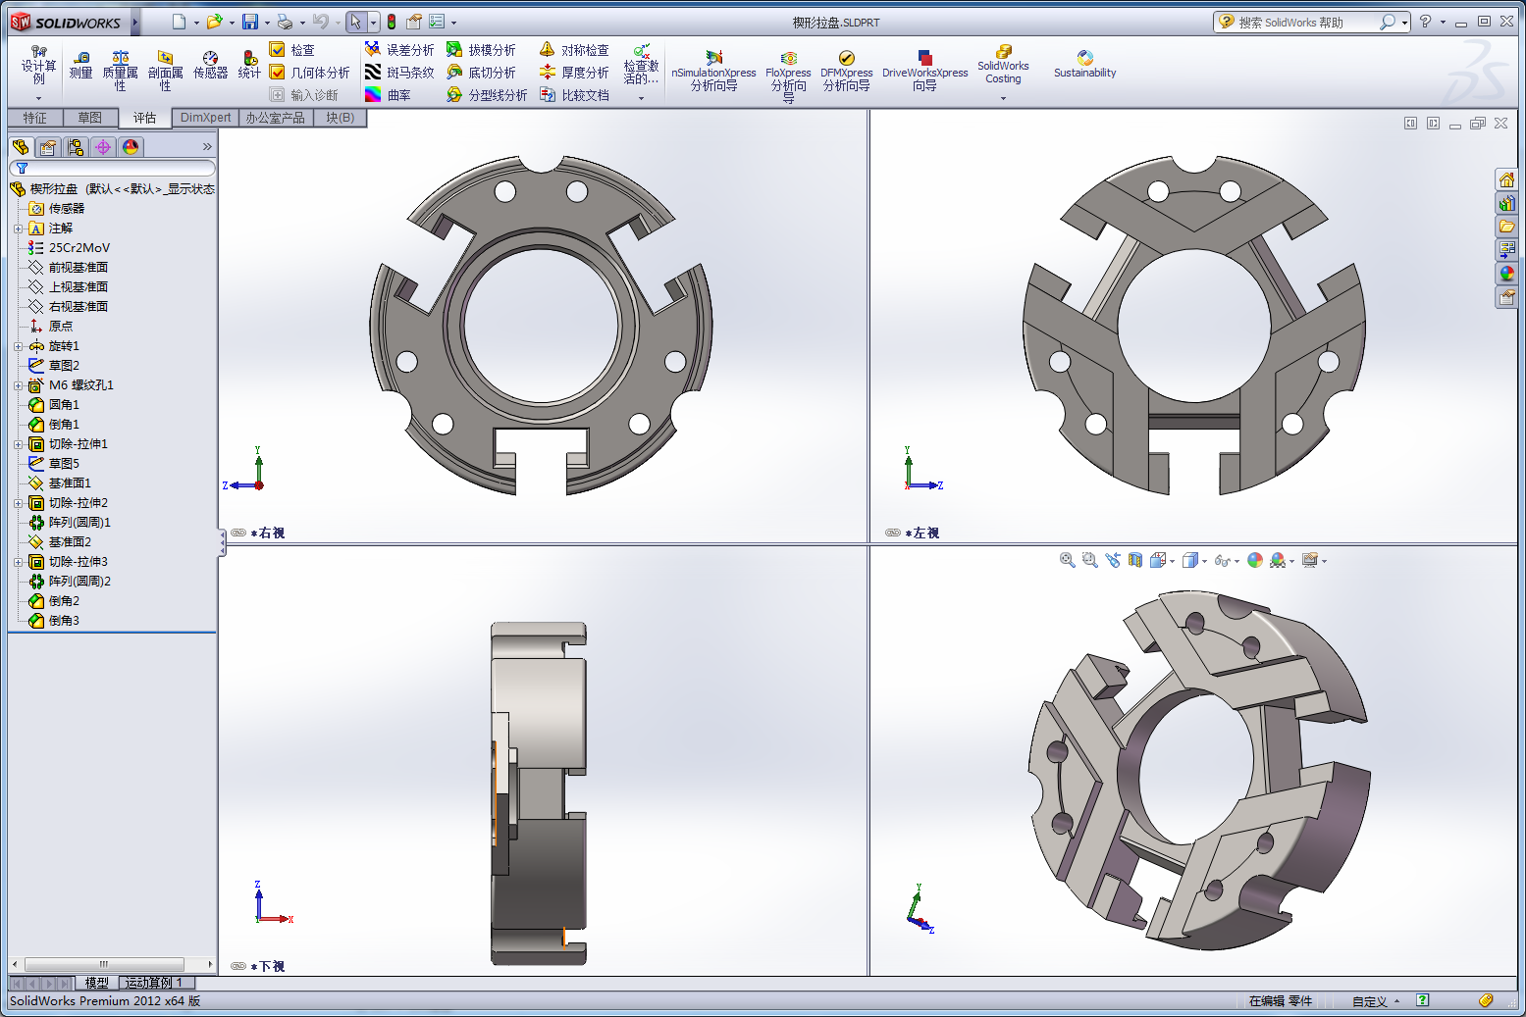Toggle Section View icon

point(1134,560)
